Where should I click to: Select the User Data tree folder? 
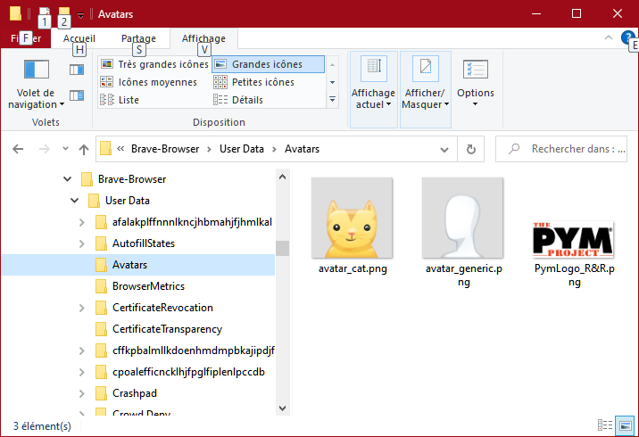pyautogui.click(x=127, y=201)
